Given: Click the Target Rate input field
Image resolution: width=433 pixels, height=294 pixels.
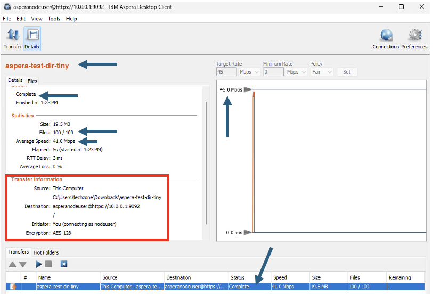Looking at the screenshot, I should click(226, 72).
